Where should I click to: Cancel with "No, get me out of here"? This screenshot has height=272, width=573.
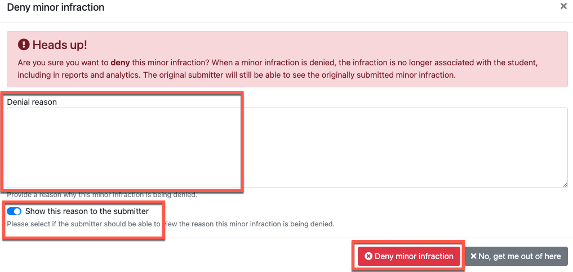pos(516,256)
